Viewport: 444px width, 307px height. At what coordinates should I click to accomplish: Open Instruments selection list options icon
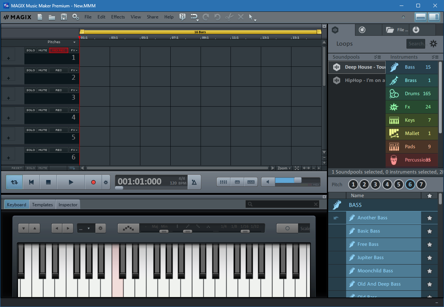435,57
